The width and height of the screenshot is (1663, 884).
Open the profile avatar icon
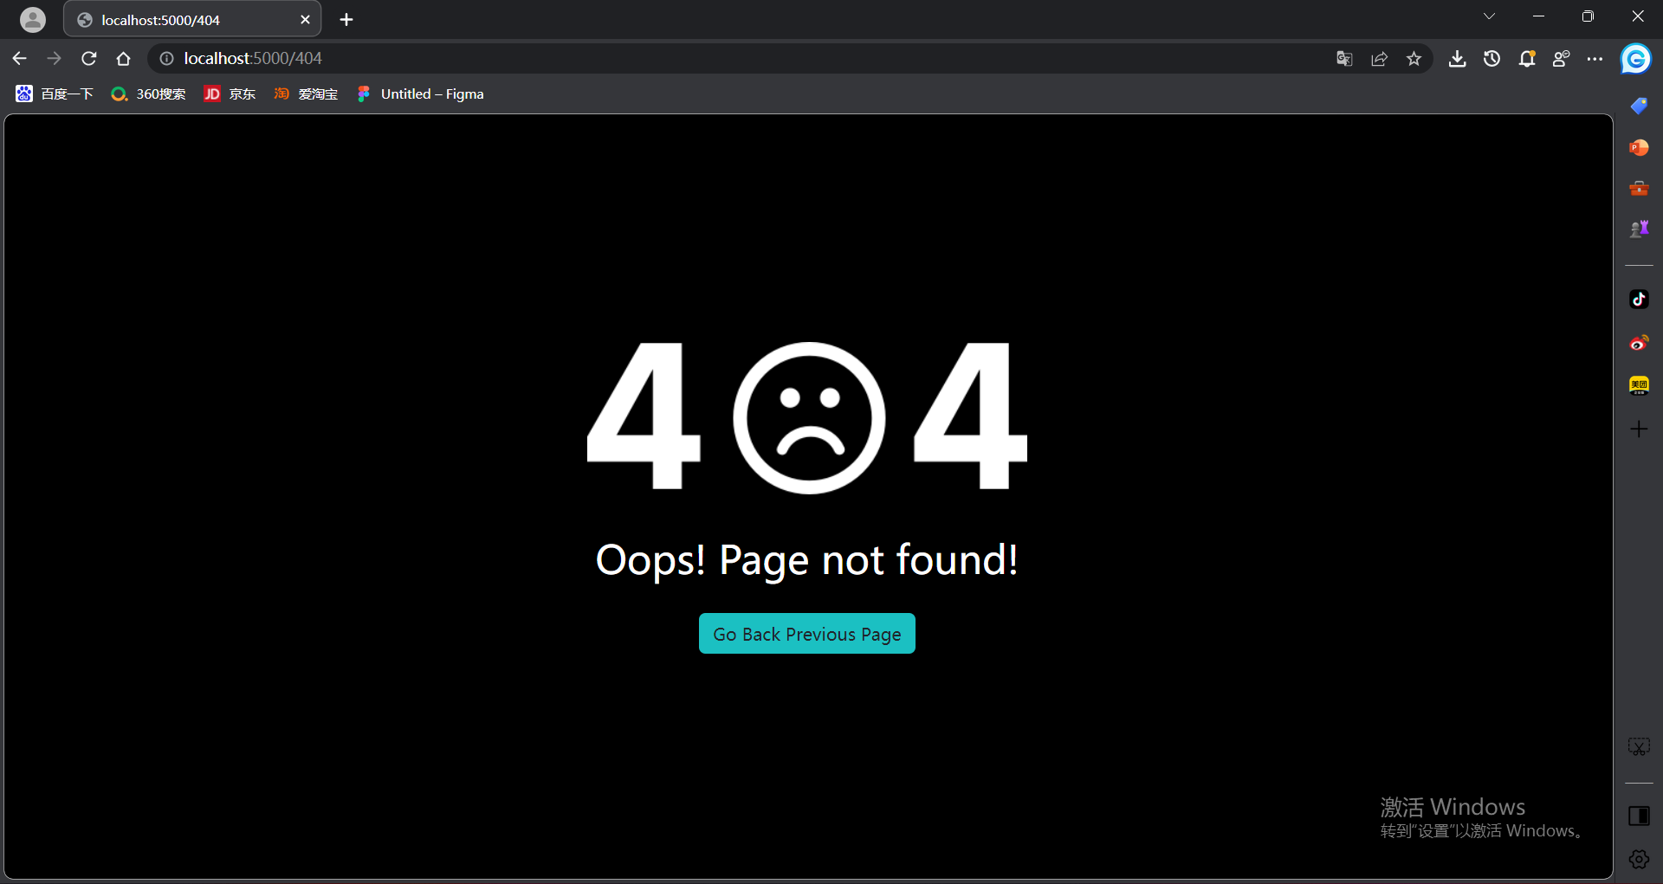pos(33,19)
